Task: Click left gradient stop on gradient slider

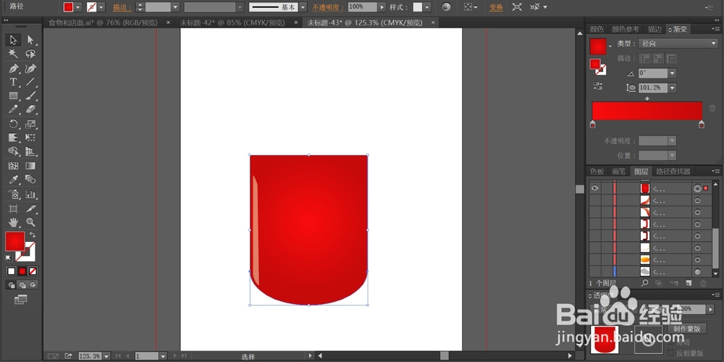Action: click(593, 125)
